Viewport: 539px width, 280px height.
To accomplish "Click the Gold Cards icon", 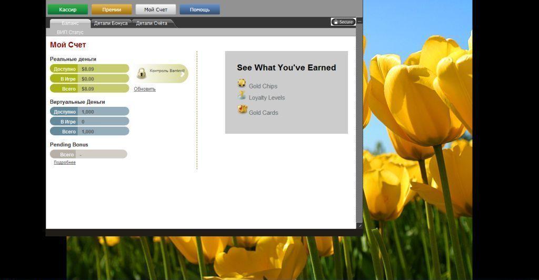I will 242,109.
